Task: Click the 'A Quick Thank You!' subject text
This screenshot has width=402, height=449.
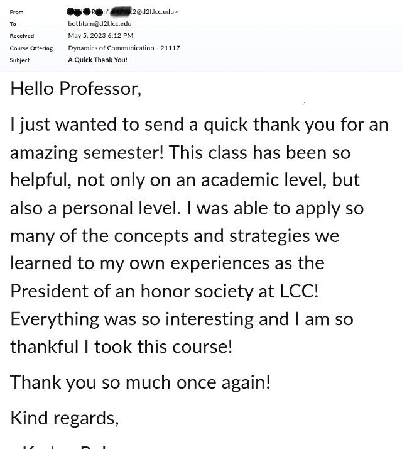Action: click(97, 60)
